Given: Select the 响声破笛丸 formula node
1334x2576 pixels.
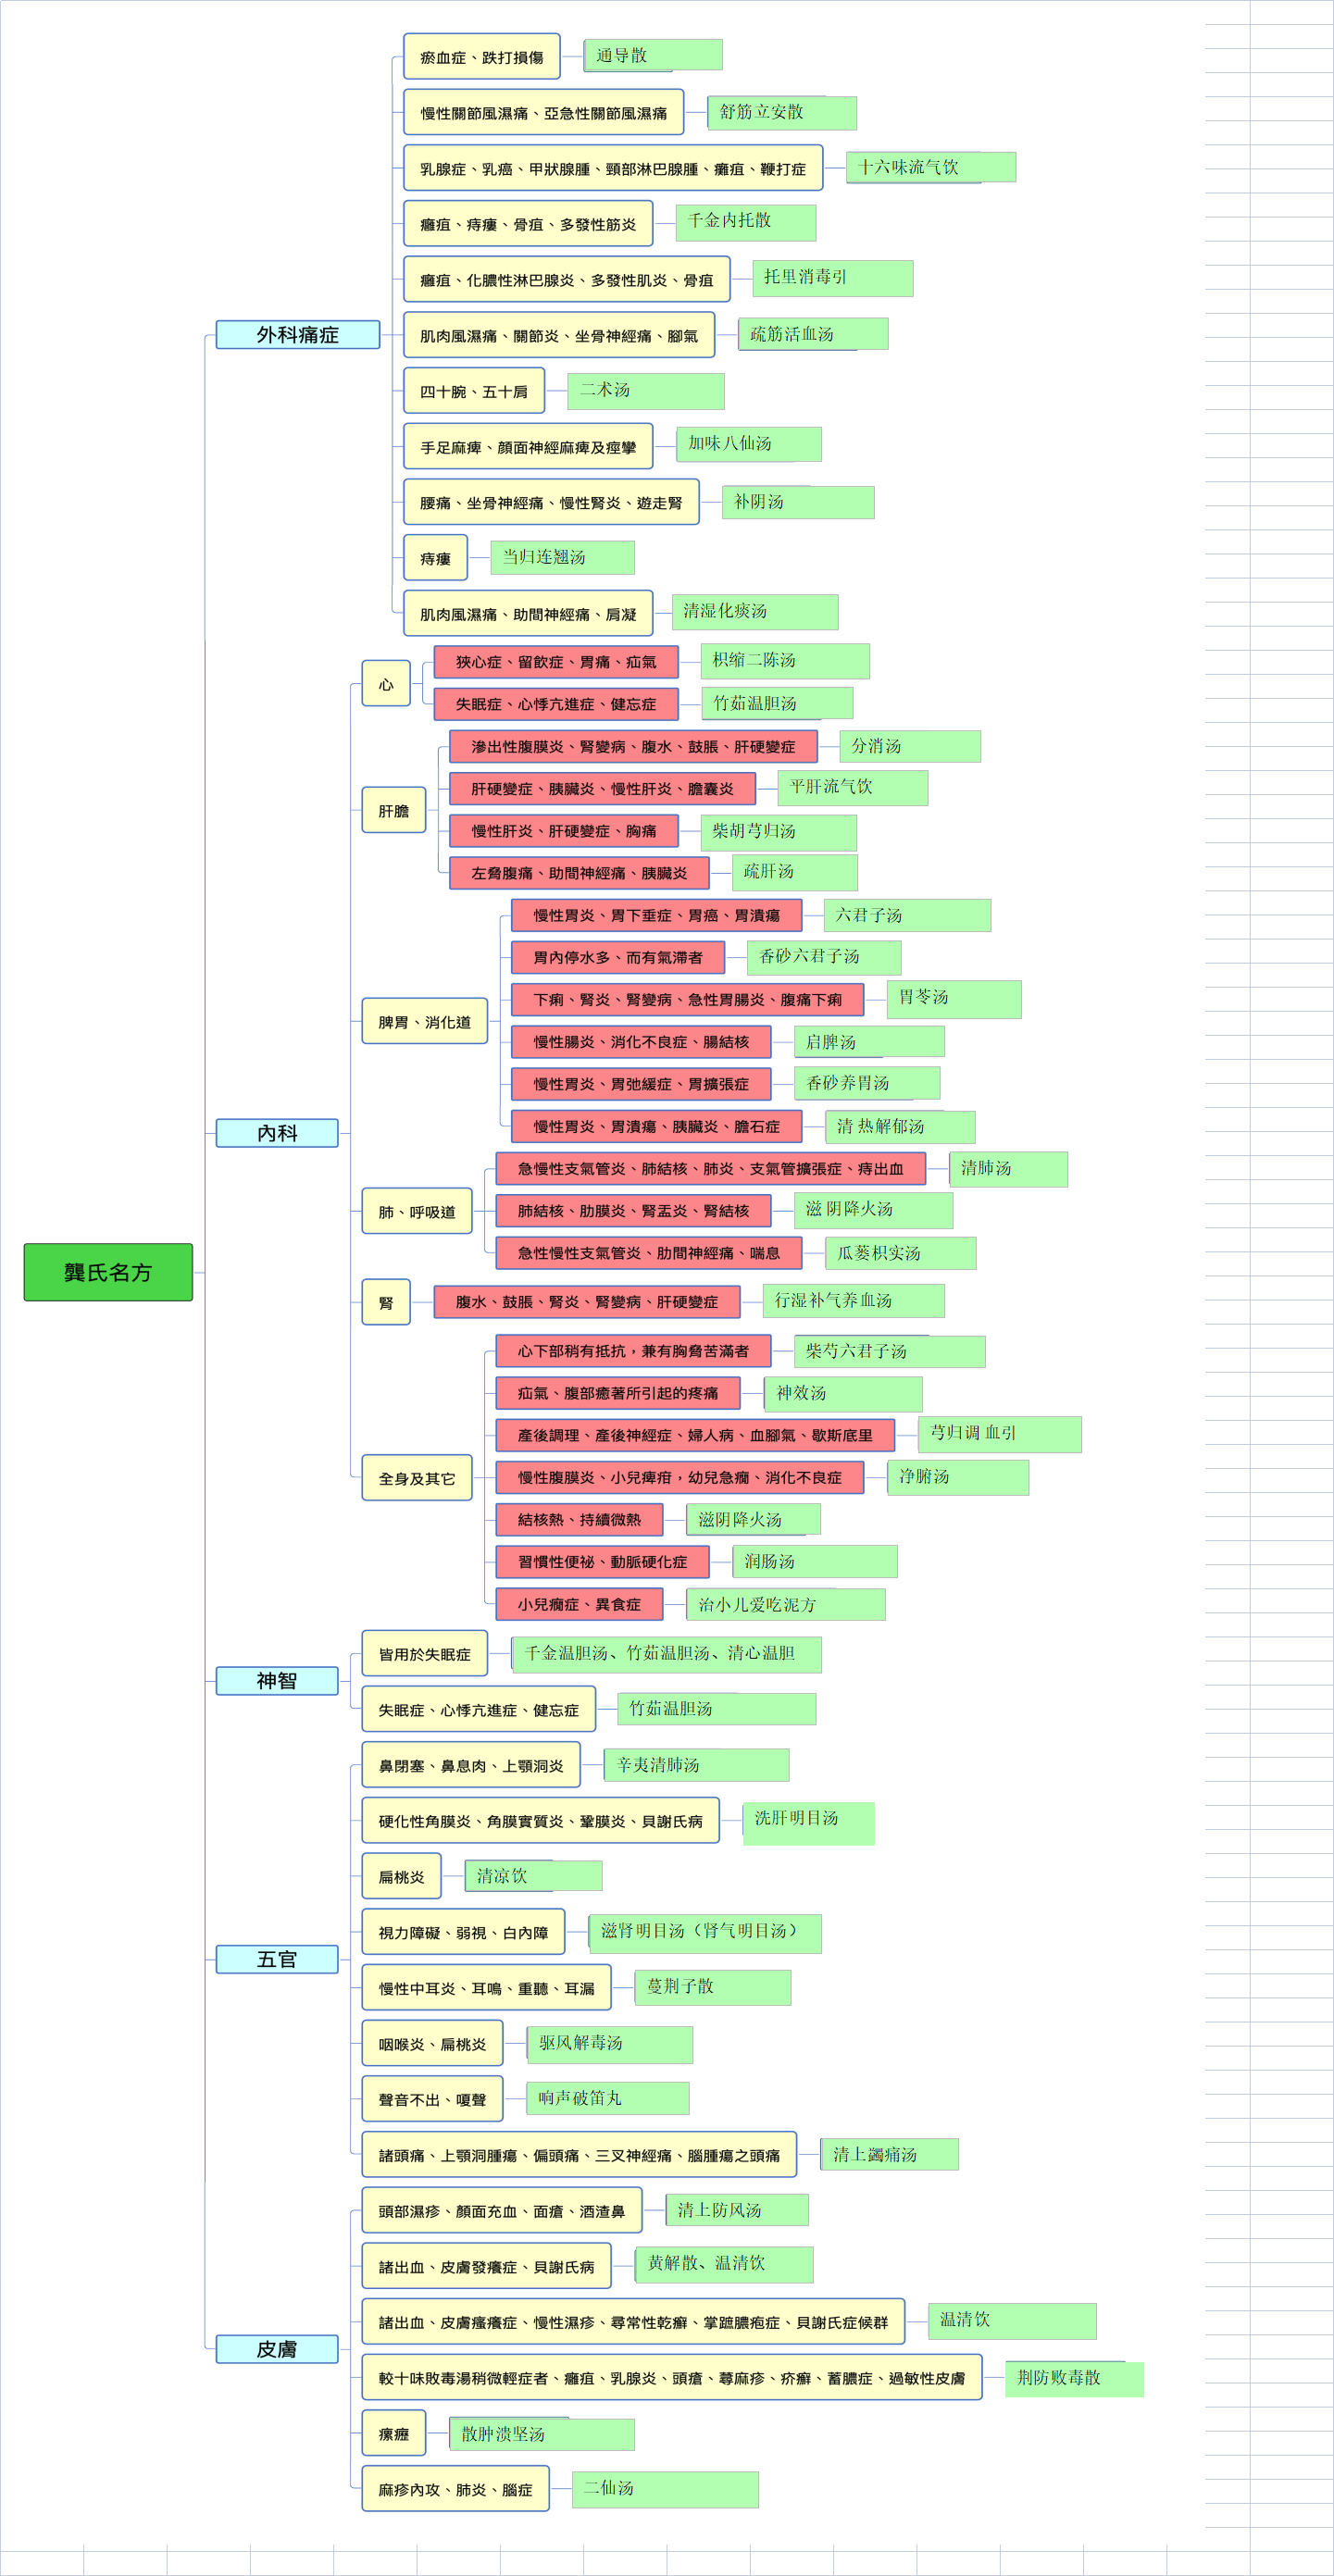Looking at the screenshot, I should (x=608, y=2098).
